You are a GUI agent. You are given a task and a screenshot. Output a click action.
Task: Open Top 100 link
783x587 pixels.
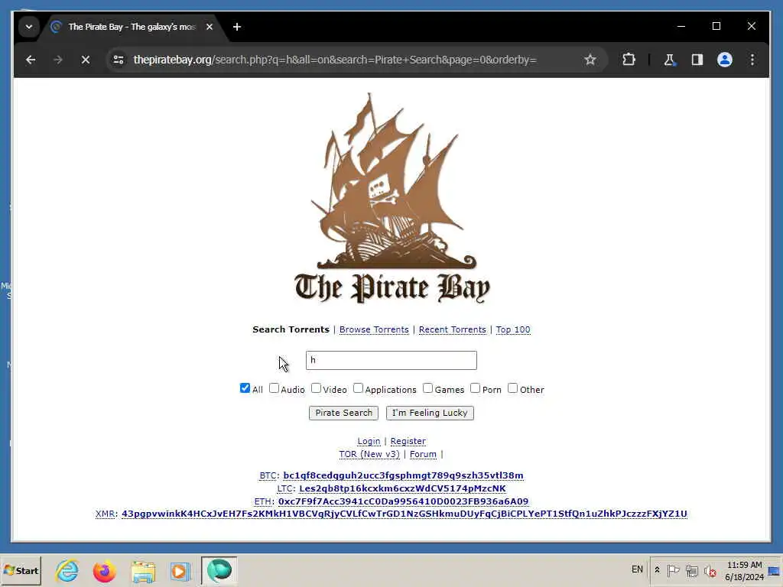pyautogui.click(x=513, y=330)
